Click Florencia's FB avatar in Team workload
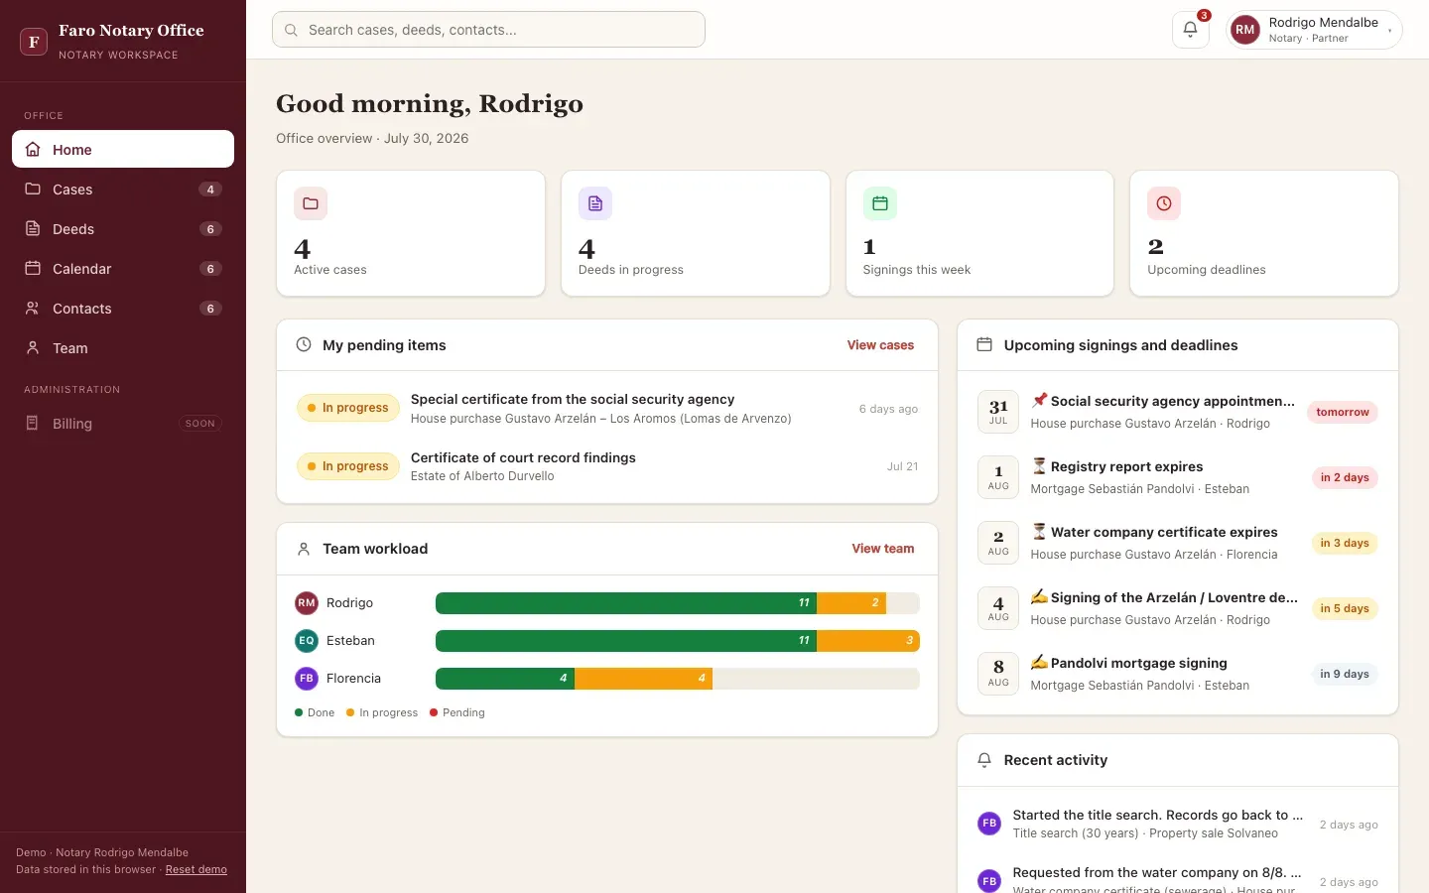The width and height of the screenshot is (1429, 893). click(307, 679)
